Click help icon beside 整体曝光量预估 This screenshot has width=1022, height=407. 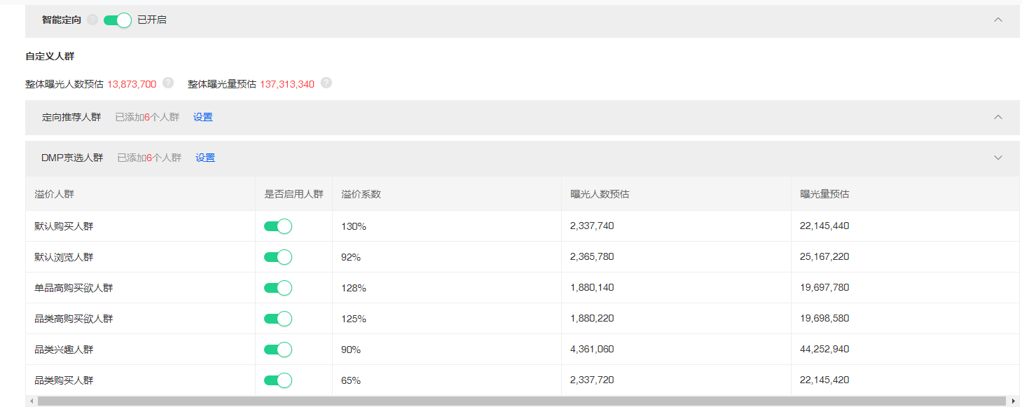pyautogui.click(x=326, y=83)
